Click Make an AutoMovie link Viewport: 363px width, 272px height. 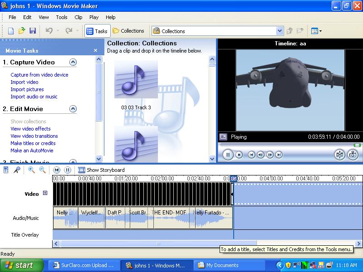[x=32, y=151]
